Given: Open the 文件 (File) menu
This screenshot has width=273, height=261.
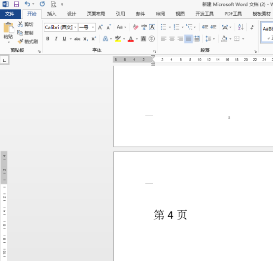Looking at the screenshot, I should tap(10, 14).
